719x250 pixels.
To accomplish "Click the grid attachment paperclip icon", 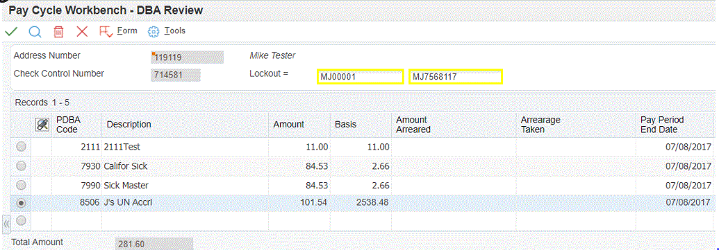I will pos(42,125).
